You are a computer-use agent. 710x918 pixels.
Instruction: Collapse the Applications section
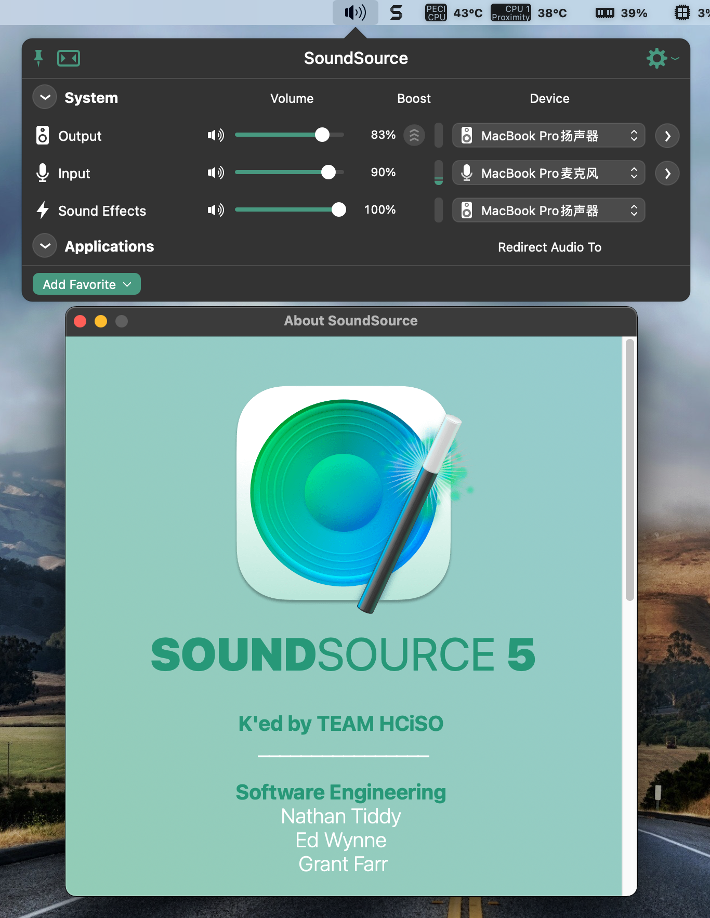pyautogui.click(x=45, y=246)
